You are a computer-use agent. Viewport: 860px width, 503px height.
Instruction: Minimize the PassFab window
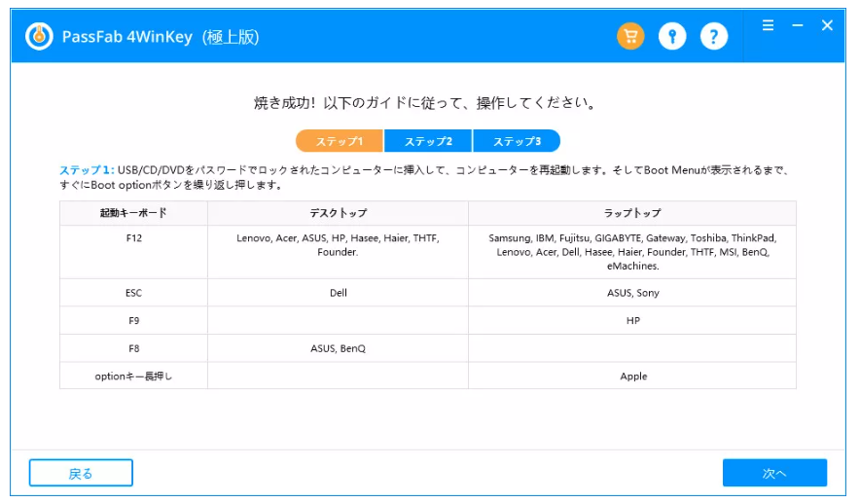(x=798, y=25)
